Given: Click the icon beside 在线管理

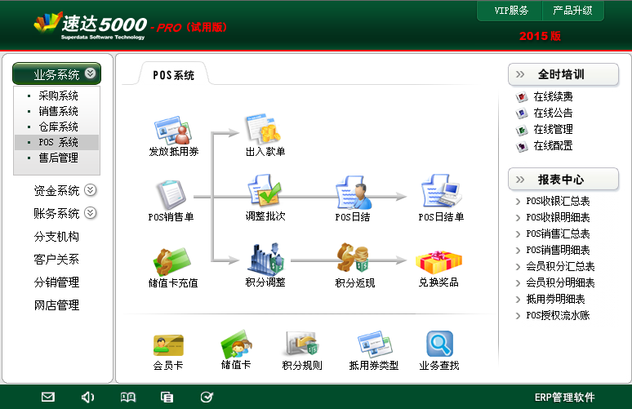Looking at the screenshot, I should [522, 130].
